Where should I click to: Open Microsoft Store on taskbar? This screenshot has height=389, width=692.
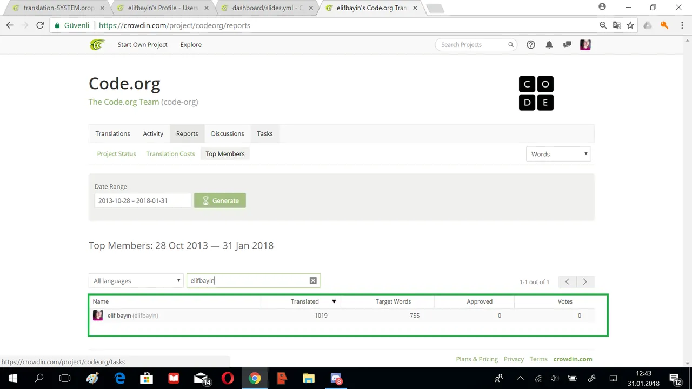pos(147,378)
